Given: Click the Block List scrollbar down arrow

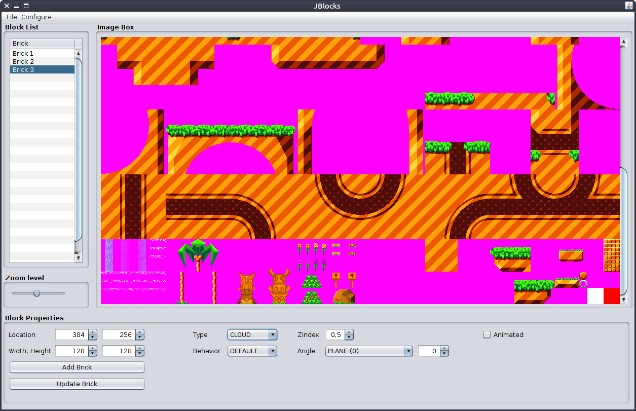Looking at the screenshot, I should (x=78, y=258).
